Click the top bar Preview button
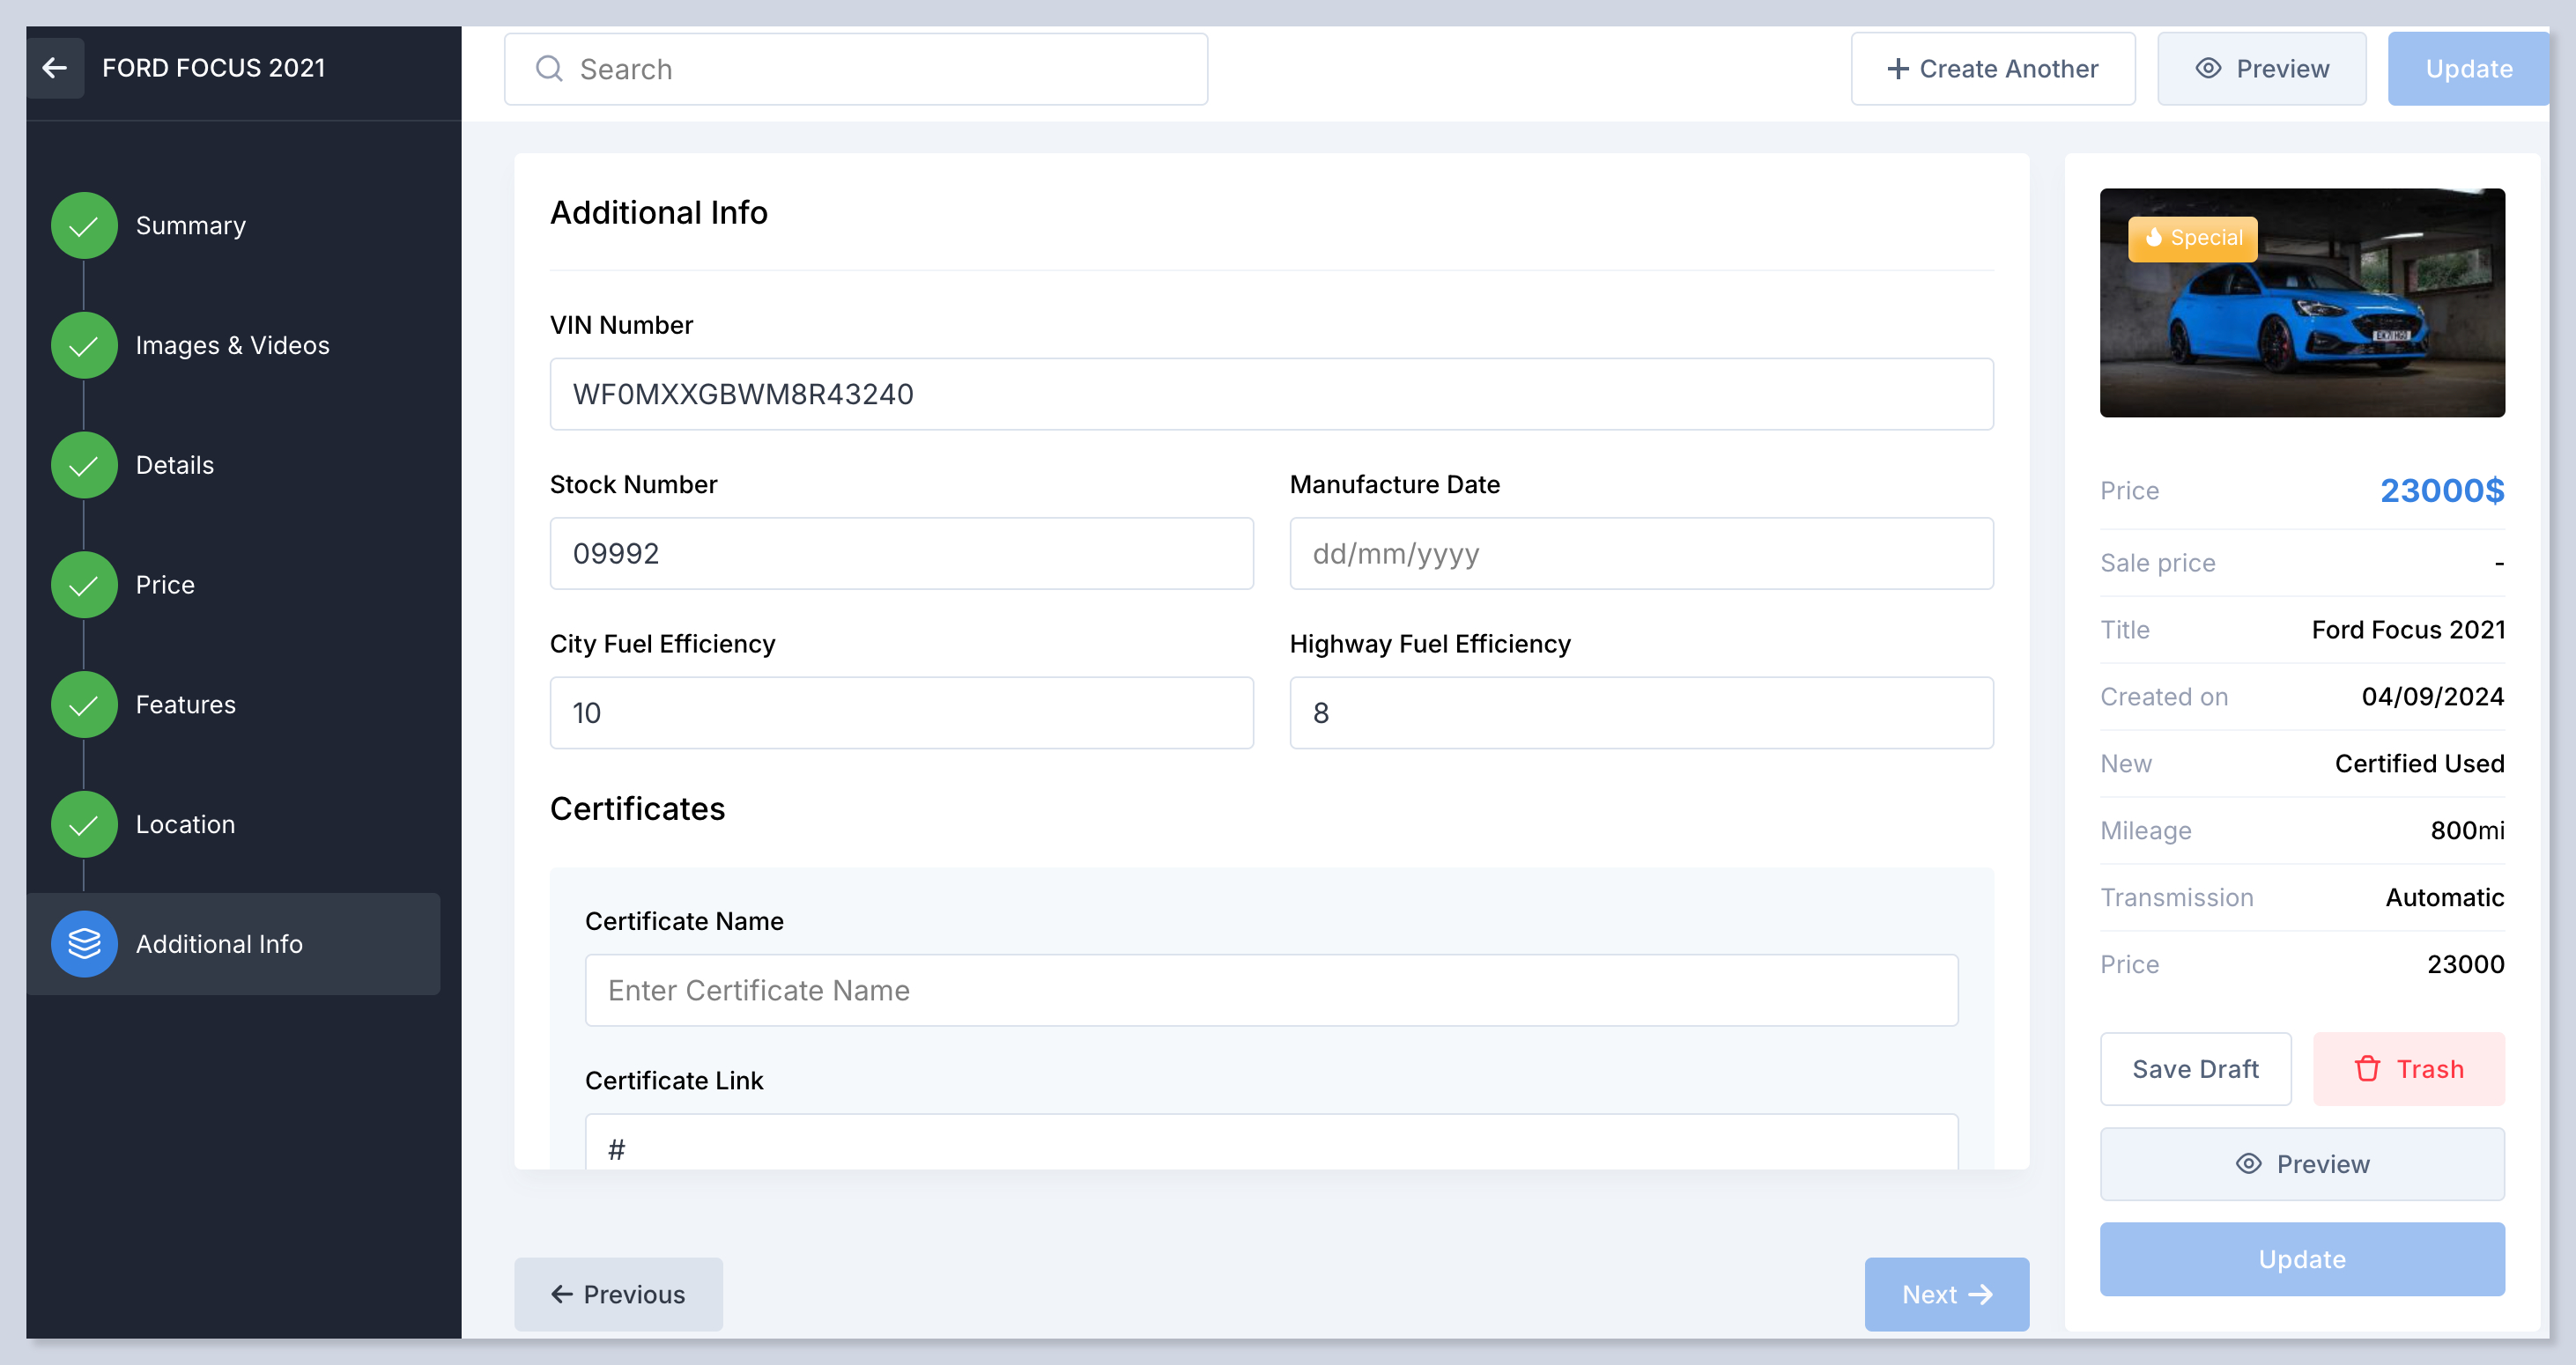This screenshot has height=1365, width=2576. tap(2261, 69)
